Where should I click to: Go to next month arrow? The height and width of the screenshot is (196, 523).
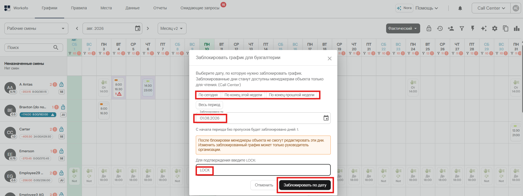148,28
